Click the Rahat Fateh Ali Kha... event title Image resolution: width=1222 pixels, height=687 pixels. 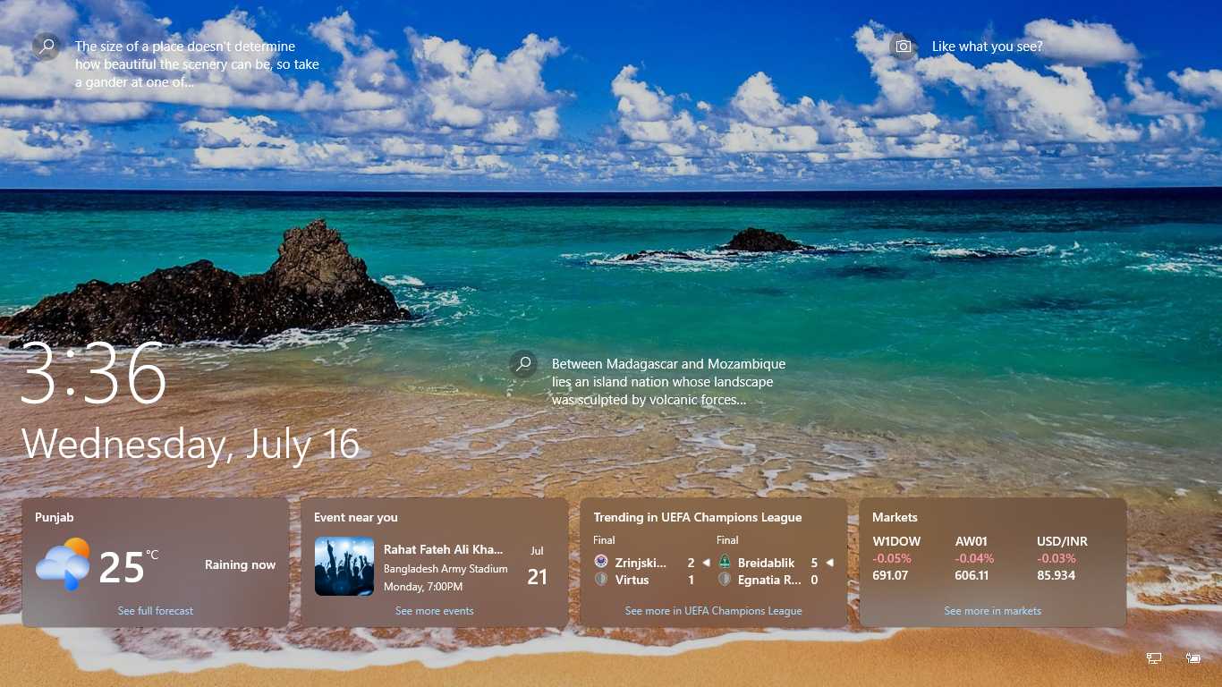[x=444, y=549]
